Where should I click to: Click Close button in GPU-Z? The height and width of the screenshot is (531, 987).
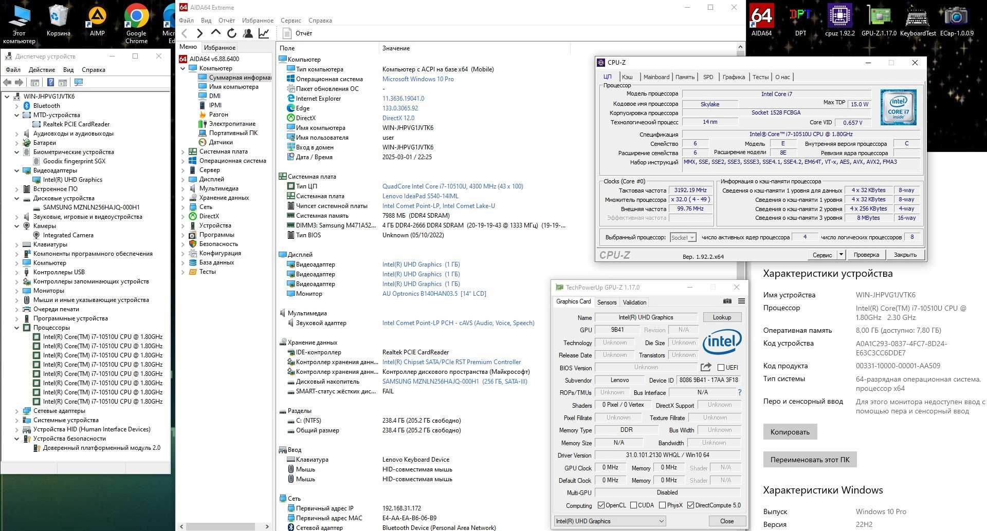tap(727, 521)
